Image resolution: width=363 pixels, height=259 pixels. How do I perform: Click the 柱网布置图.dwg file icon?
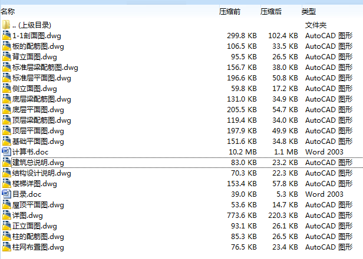6,247
